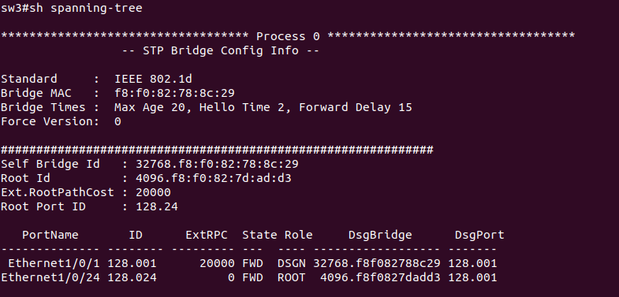Click the PortName column header
619x297 pixels.
tap(50, 235)
